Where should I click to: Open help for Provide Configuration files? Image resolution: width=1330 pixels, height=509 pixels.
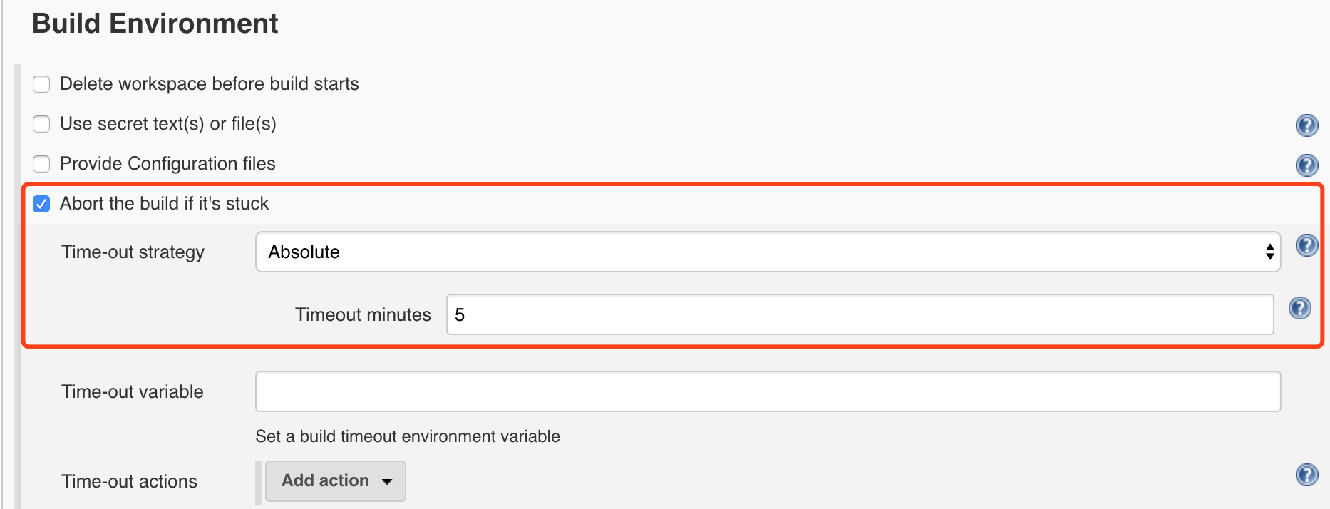point(1306,165)
